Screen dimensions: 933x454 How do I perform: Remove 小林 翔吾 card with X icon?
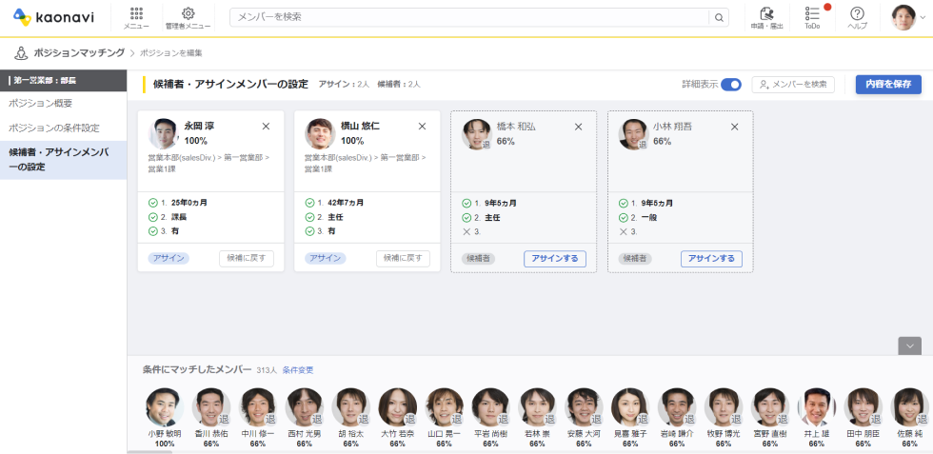click(x=734, y=127)
